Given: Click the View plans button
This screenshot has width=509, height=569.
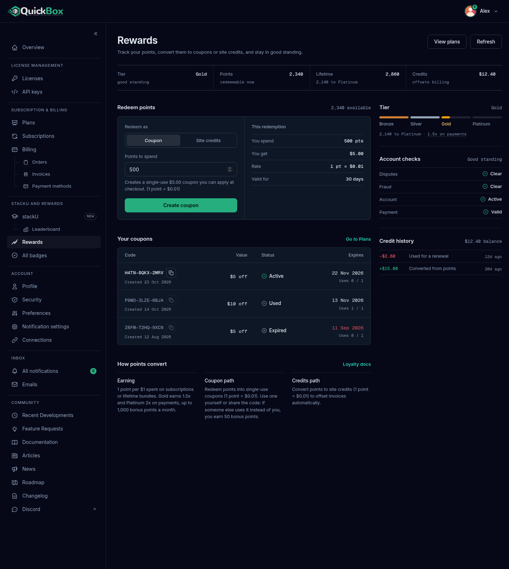Looking at the screenshot, I should click(x=447, y=42).
